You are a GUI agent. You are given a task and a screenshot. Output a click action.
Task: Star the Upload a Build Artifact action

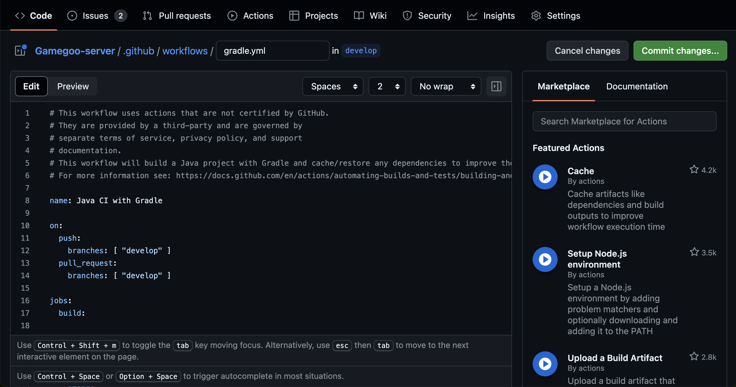(x=694, y=356)
